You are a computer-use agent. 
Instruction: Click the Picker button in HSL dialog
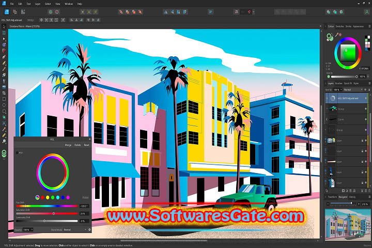(85, 197)
